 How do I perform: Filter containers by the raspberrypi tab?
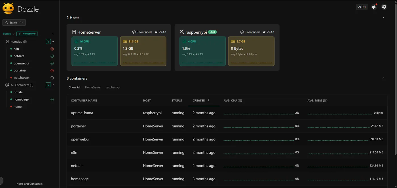113,87
